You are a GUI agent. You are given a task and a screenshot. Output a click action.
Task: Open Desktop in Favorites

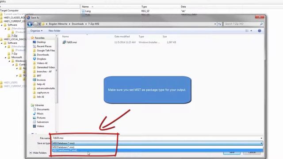41,42
